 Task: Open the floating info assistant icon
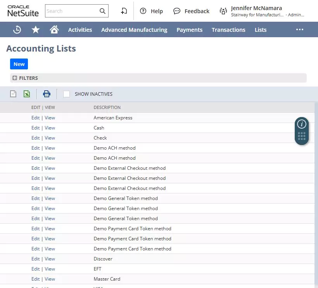pyautogui.click(x=302, y=124)
